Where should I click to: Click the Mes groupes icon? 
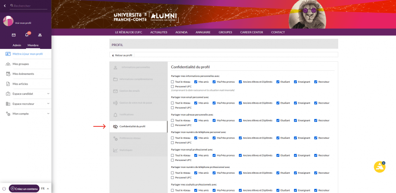8,64
